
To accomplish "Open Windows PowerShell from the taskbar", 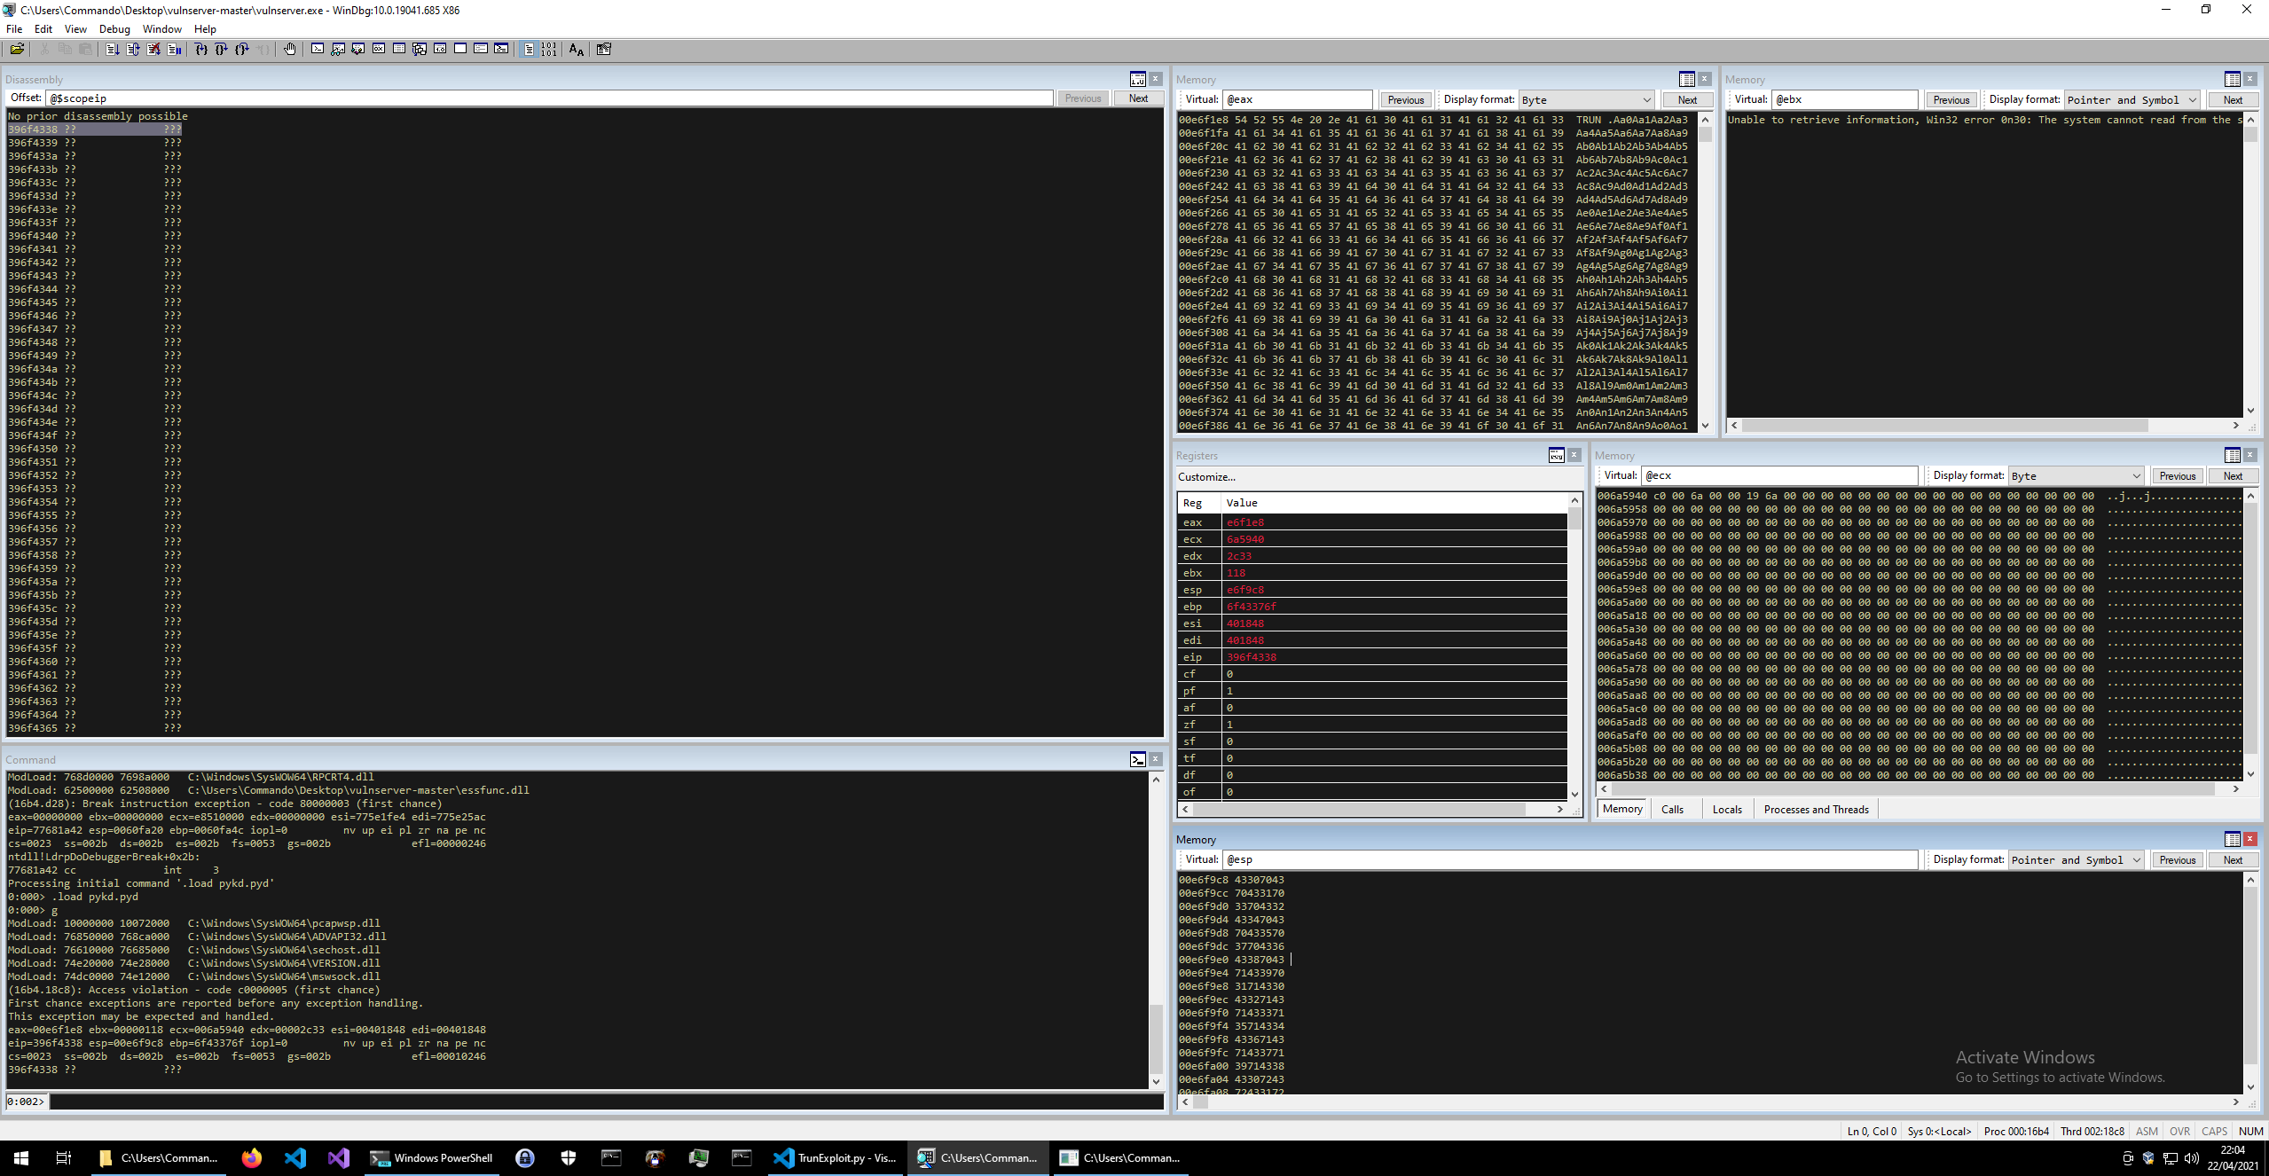I will click(x=432, y=1157).
